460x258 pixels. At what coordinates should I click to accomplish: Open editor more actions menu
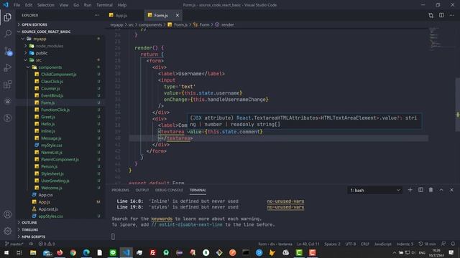tap(452, 15)
